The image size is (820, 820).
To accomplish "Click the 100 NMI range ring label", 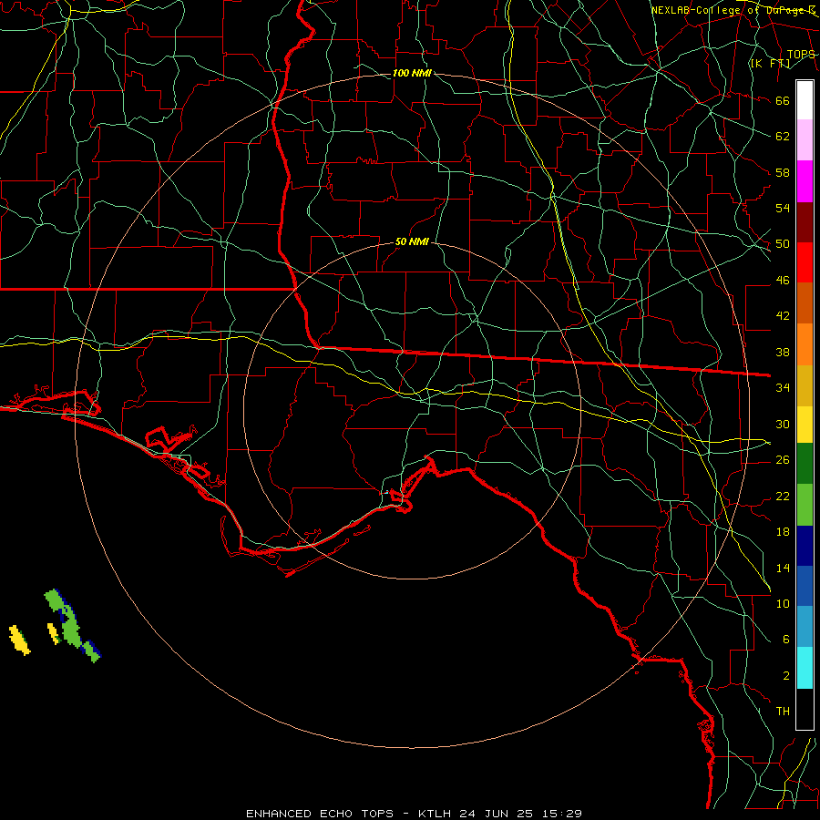I will [x=412, y=73].
